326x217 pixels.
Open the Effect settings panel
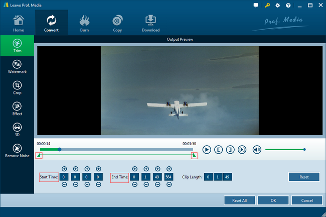click(17, 109)
